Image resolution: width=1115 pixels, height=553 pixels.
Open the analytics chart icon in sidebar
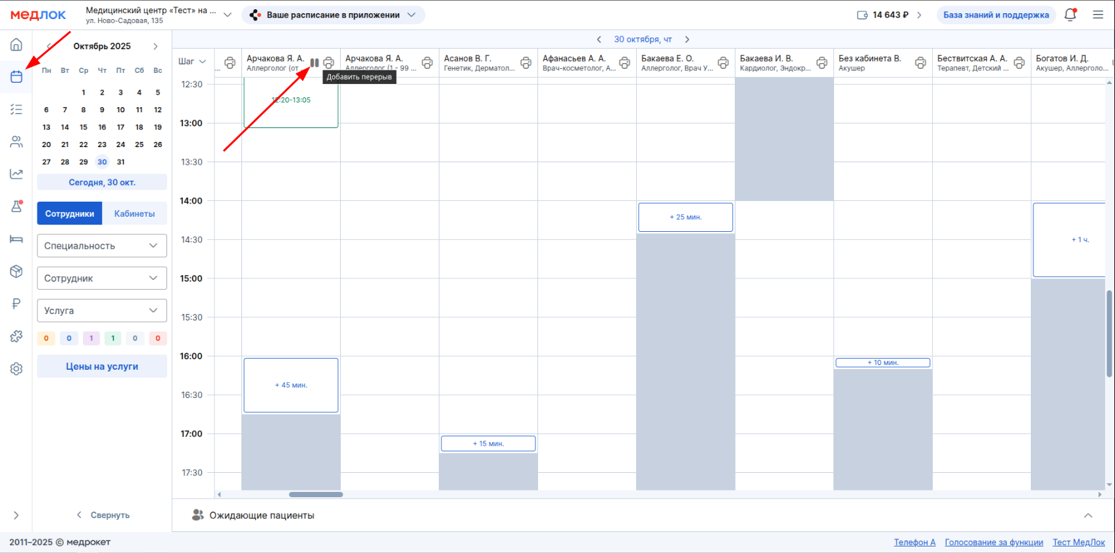tap(16, 174)
